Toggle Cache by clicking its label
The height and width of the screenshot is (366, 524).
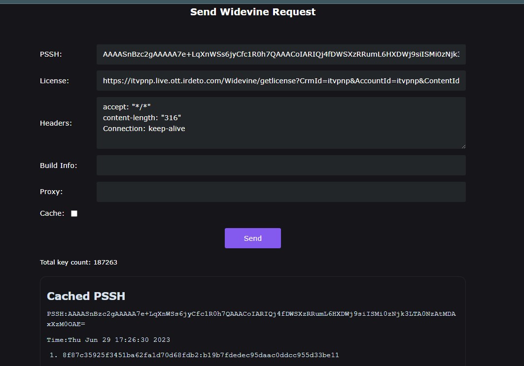(52, 213)
